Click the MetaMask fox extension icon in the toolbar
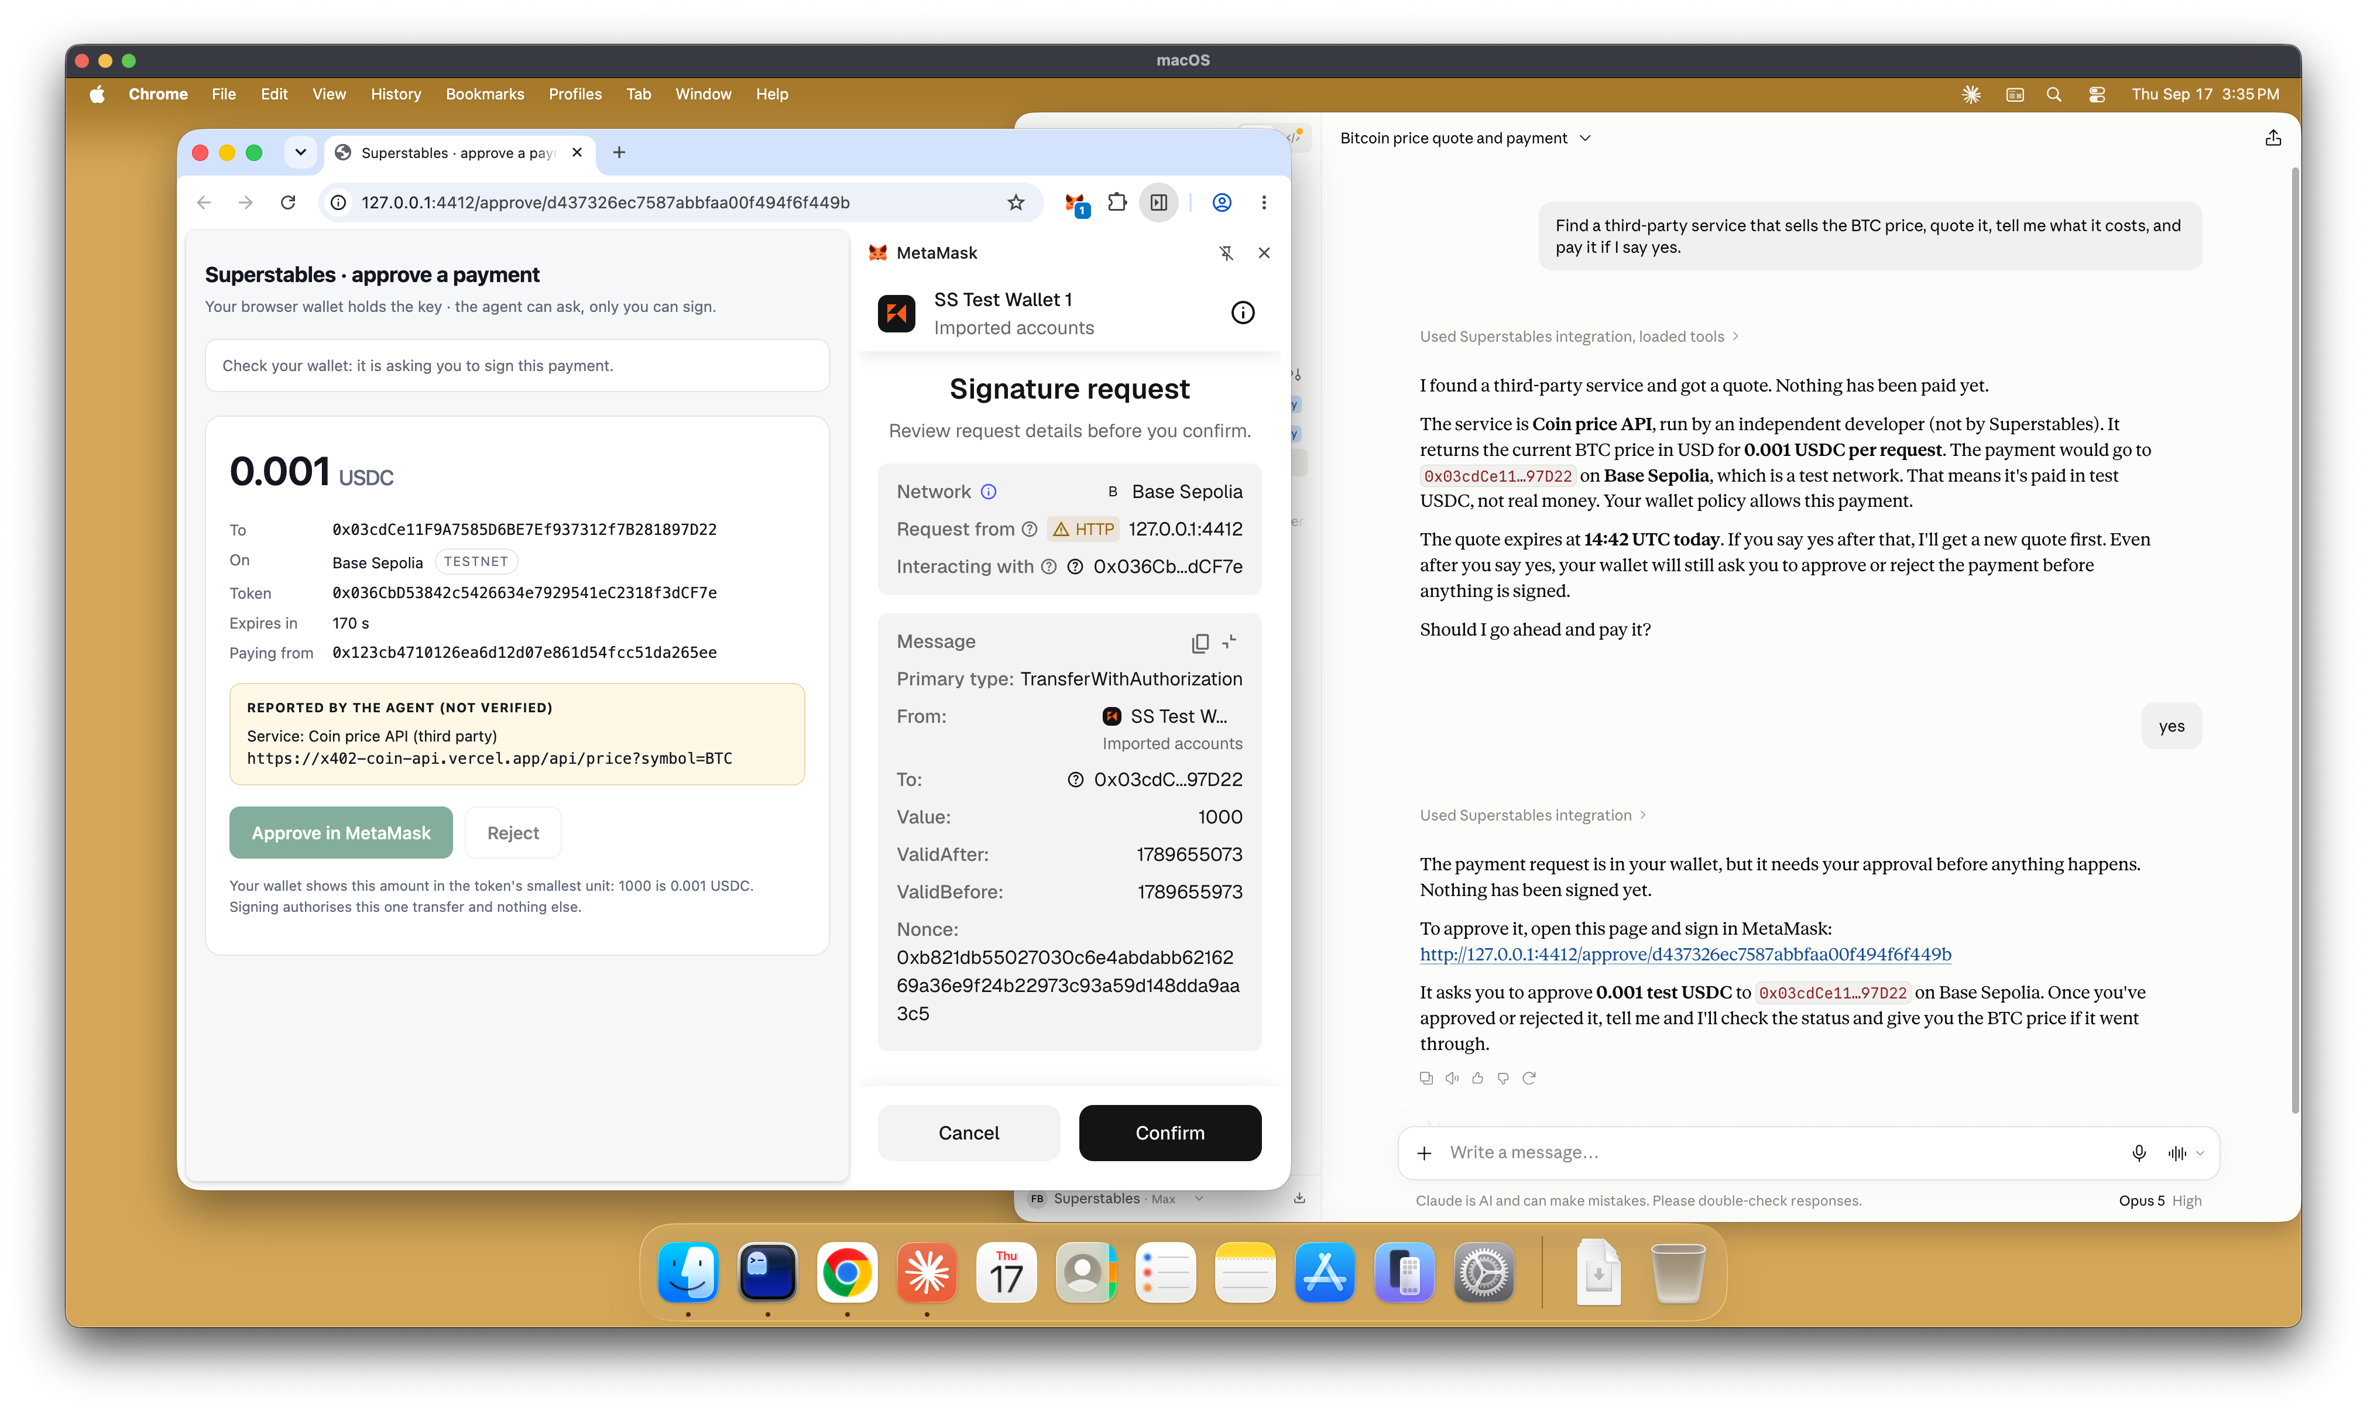The image size is (2367, 1414). tap(1076, 203)
